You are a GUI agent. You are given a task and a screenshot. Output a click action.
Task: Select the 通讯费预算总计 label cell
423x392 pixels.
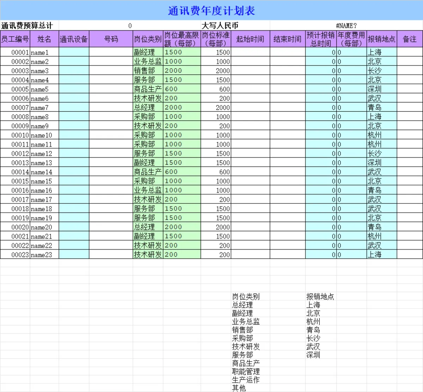click(29, 25)
